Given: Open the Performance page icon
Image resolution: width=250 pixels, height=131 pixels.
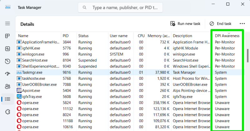Looking at the screenshot, I should [7, 49].
